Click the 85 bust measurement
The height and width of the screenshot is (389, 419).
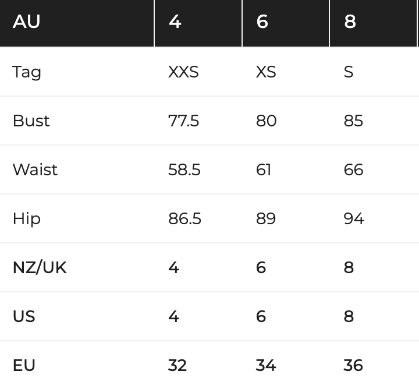pos(353,121)
